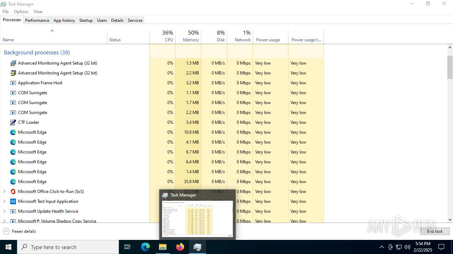
Task: Select the Background processes (38) heading
Action: [x=37, y=53]
